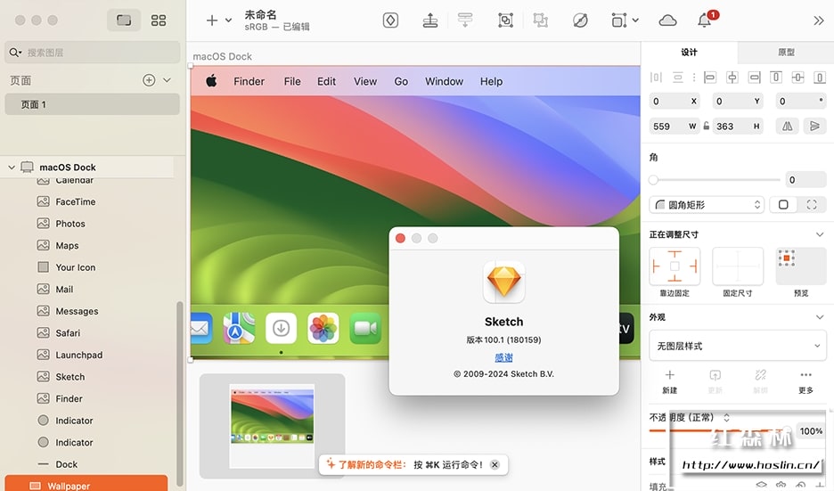This screenshot has height=491, width=834.
Task: Click 新建 to create layer style
Action: 670,382
